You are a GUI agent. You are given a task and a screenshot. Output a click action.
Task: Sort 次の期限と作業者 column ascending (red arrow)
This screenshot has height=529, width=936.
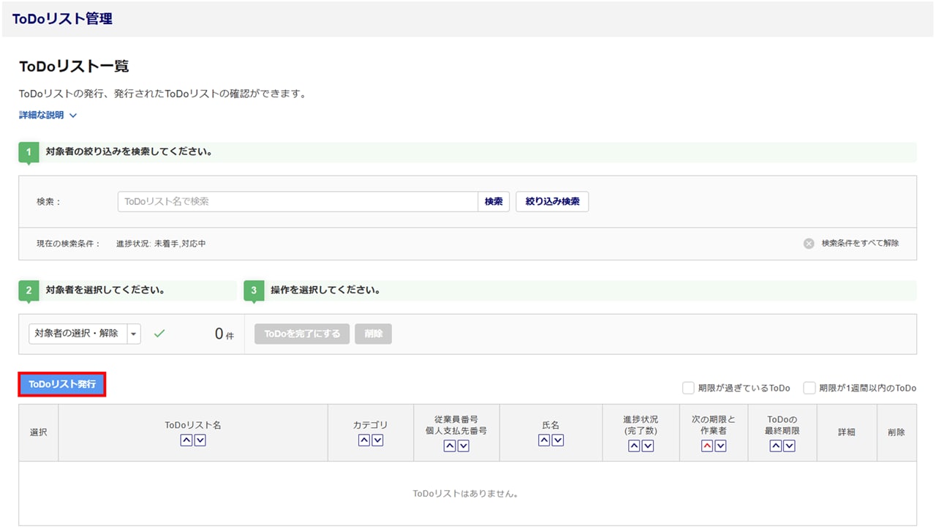point(707,446)
